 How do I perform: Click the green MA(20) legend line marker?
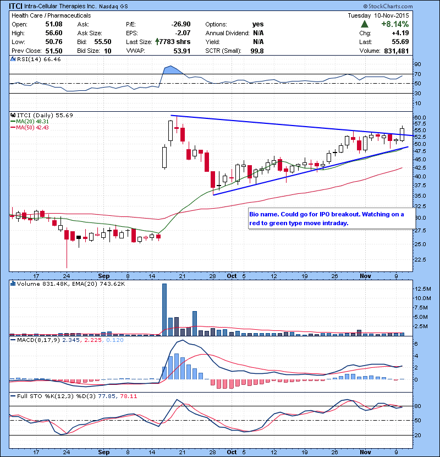point(13,122)
